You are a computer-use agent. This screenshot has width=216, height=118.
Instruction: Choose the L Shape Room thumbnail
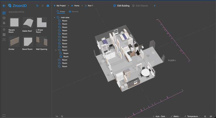click(41, 22)
